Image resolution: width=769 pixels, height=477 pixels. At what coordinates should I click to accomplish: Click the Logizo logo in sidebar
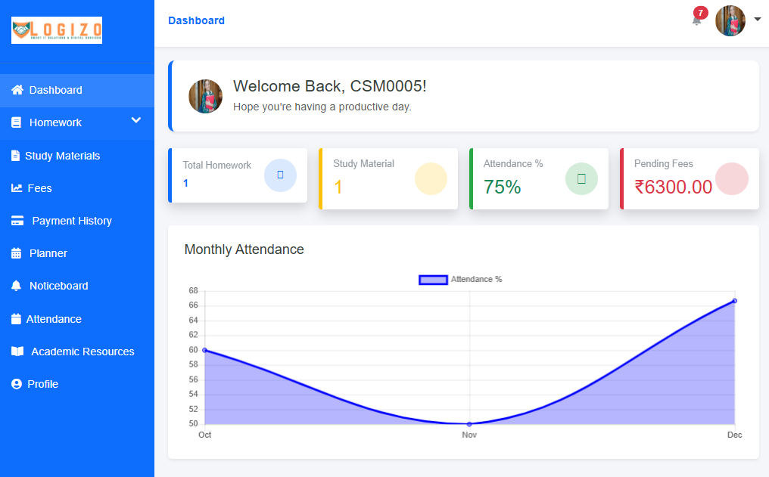(57, 30)
